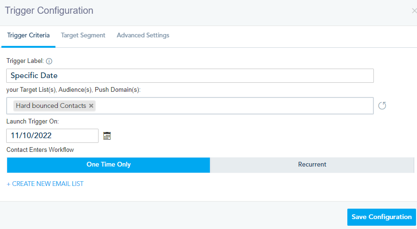Focus the Trigger Label text field
Screen dimensions: 417x229
(x=190, y=76)
